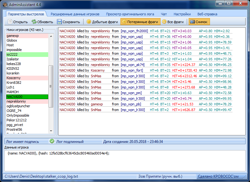Open Просмотр оригинального лога tab
The width and height of the screenshot is (250, 182).
pos(130,14)
